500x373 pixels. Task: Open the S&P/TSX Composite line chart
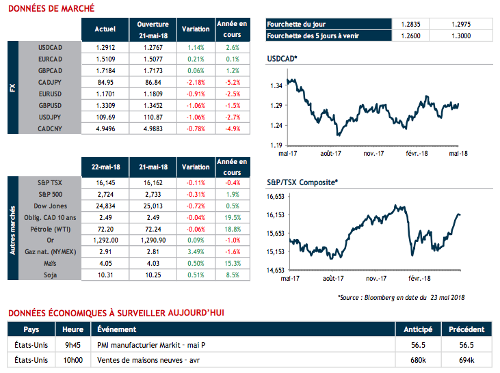coord(373,234)
